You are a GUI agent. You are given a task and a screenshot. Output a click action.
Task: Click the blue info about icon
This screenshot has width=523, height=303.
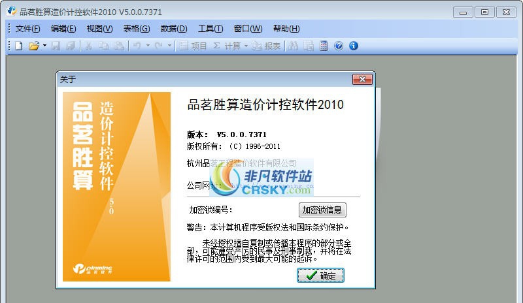pos(354,46)
